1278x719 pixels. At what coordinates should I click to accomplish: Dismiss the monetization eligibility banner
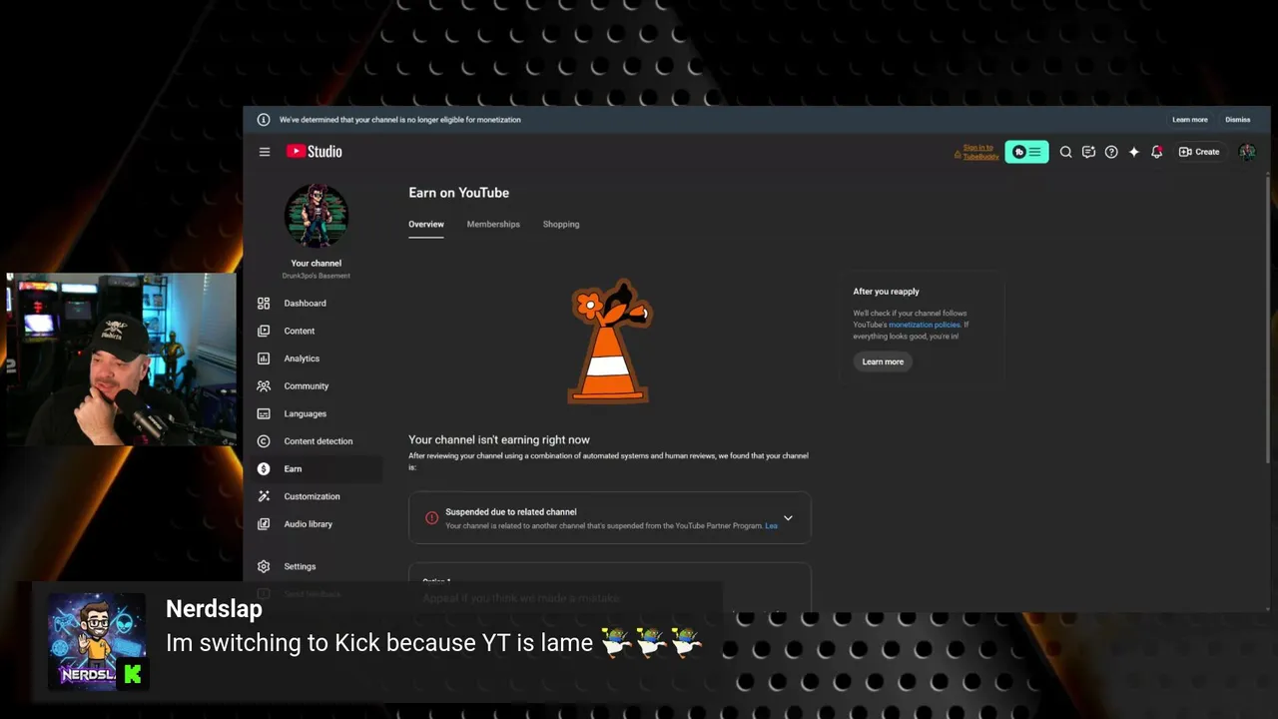pos(1238,120)
